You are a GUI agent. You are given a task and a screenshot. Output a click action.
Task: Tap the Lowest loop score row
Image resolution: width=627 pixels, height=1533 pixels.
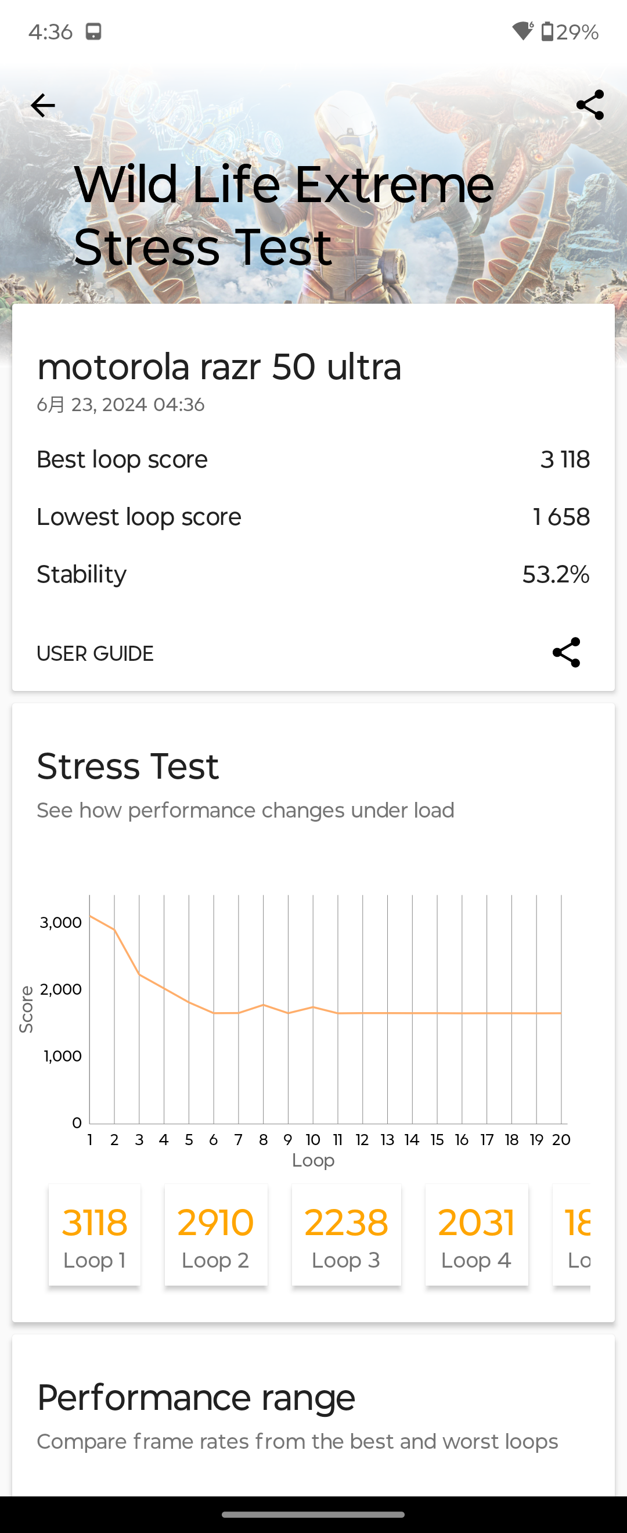pos(313,517)
